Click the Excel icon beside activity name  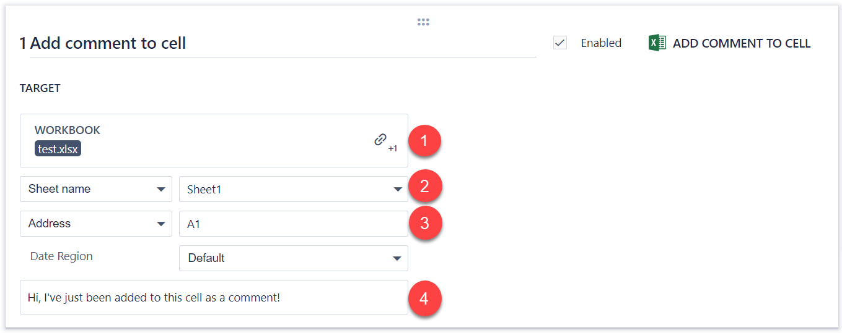pyautogui.click(x=657, y=43)
